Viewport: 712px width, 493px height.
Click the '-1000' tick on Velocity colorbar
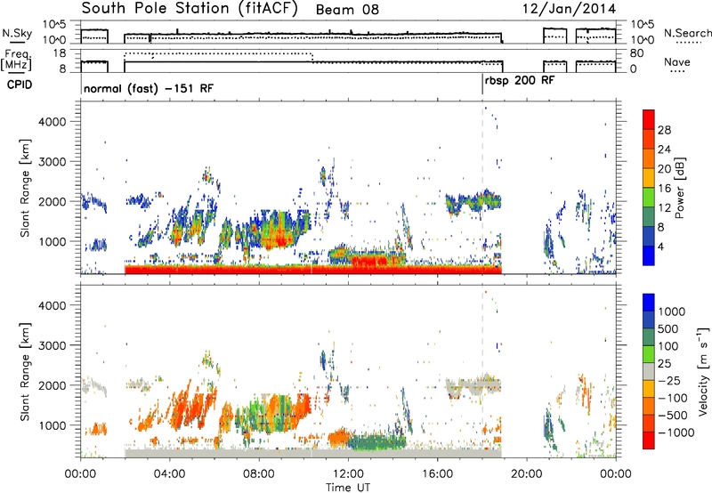pos(676,432)
